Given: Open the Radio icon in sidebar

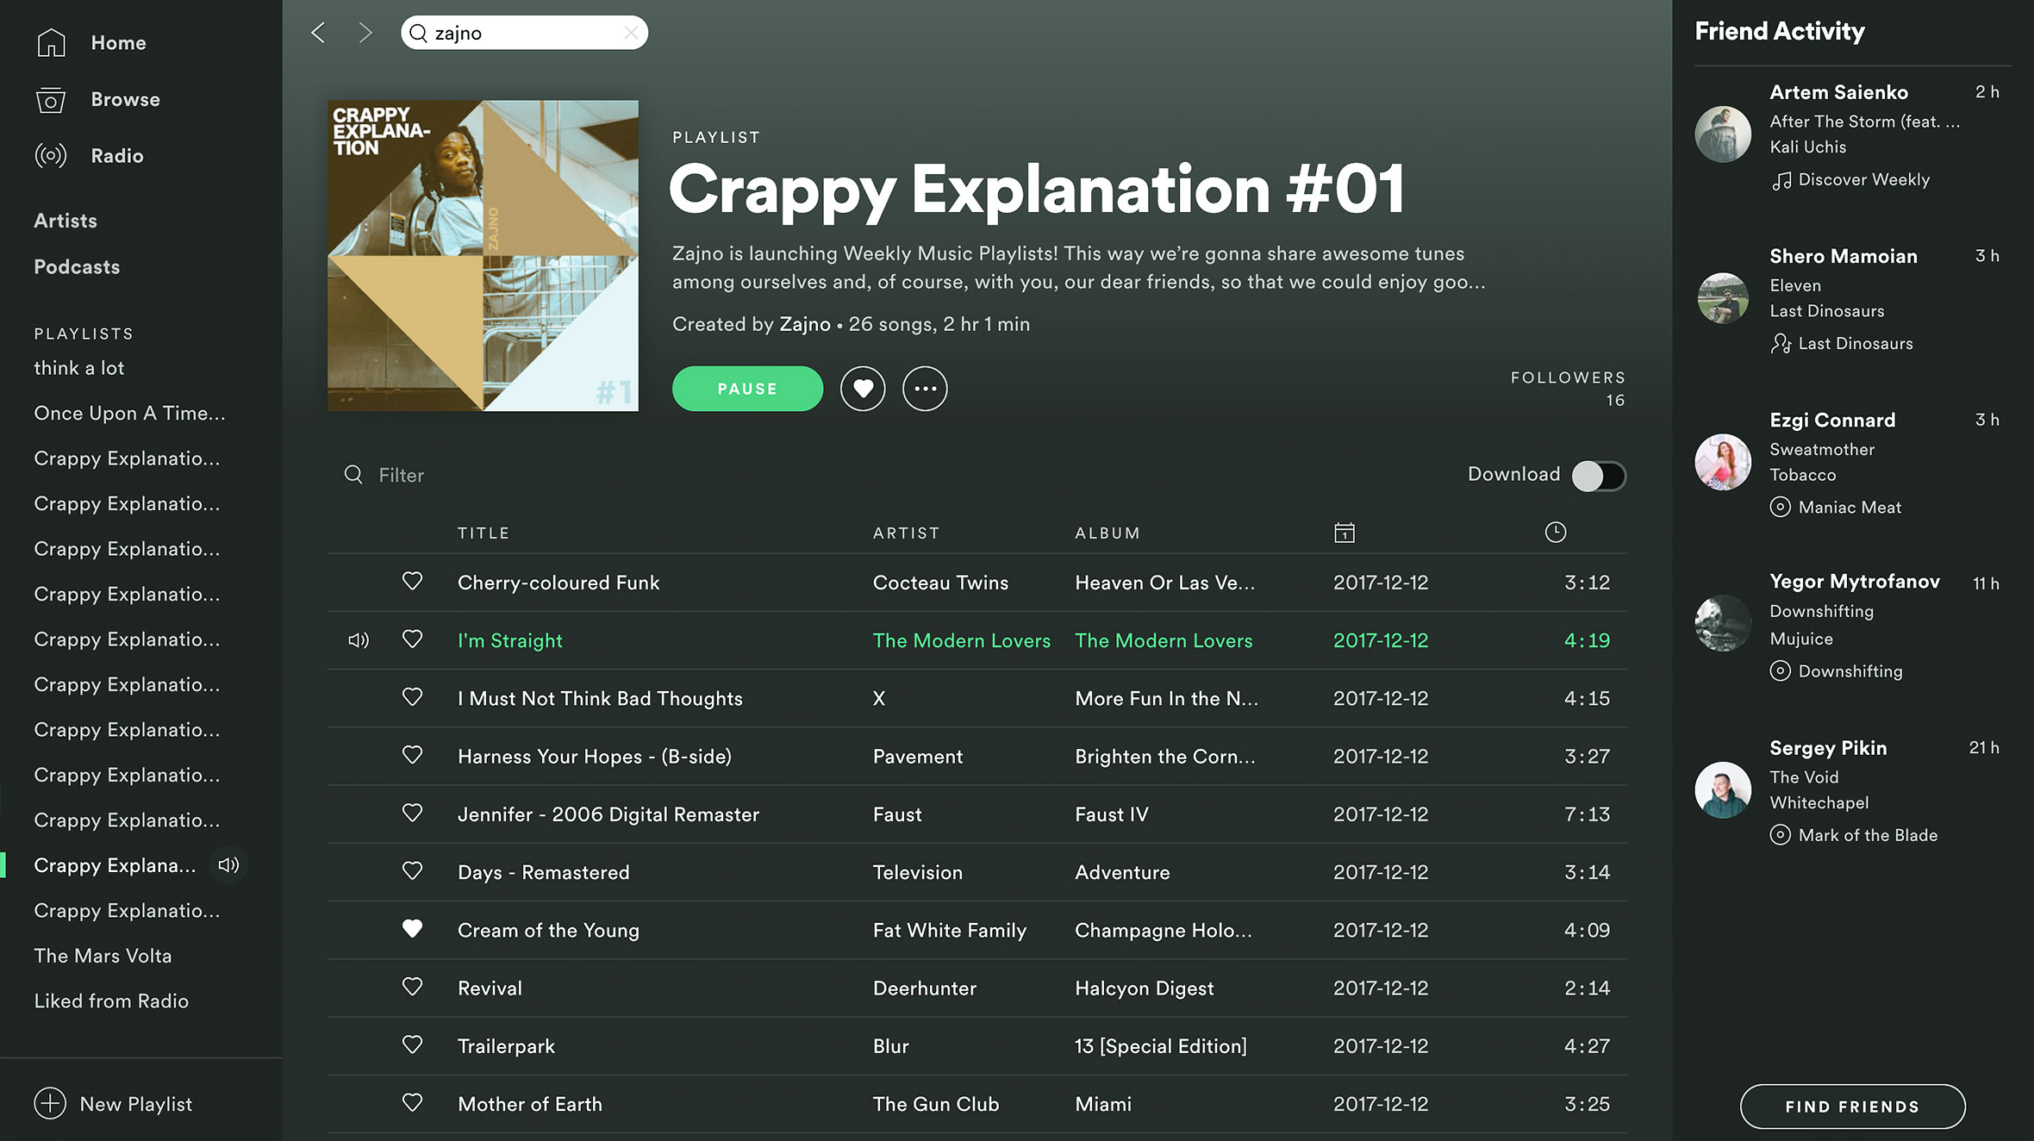Looking at the screenshot, I should click(51, 156).
